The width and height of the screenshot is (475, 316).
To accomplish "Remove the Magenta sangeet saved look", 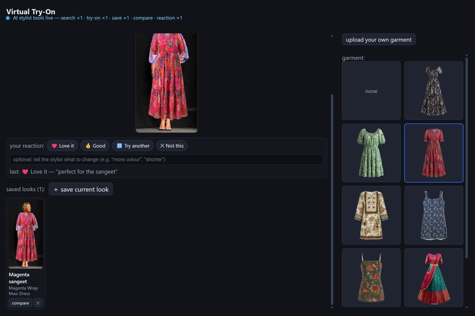I will coord(38,303).
